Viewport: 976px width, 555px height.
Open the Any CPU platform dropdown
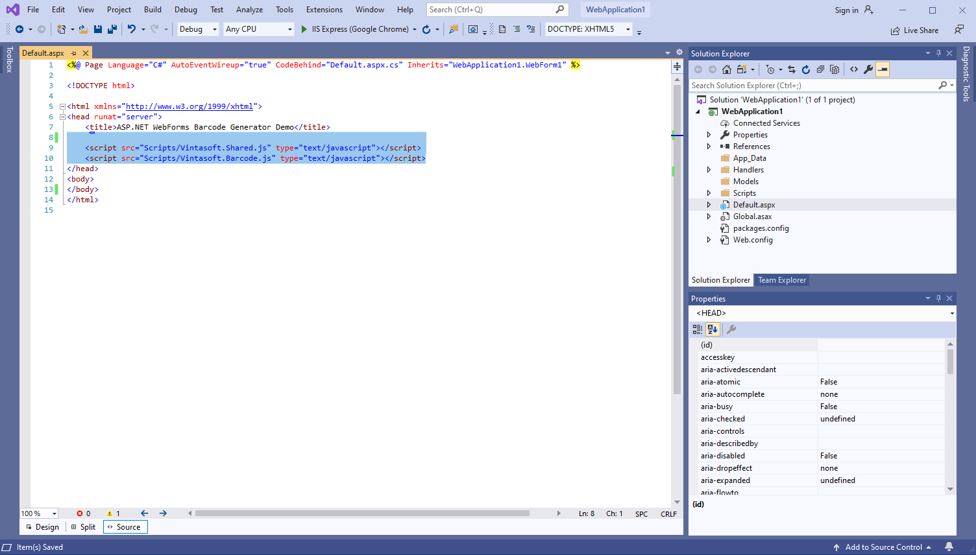pyautogui.click(x=259, y=29)
